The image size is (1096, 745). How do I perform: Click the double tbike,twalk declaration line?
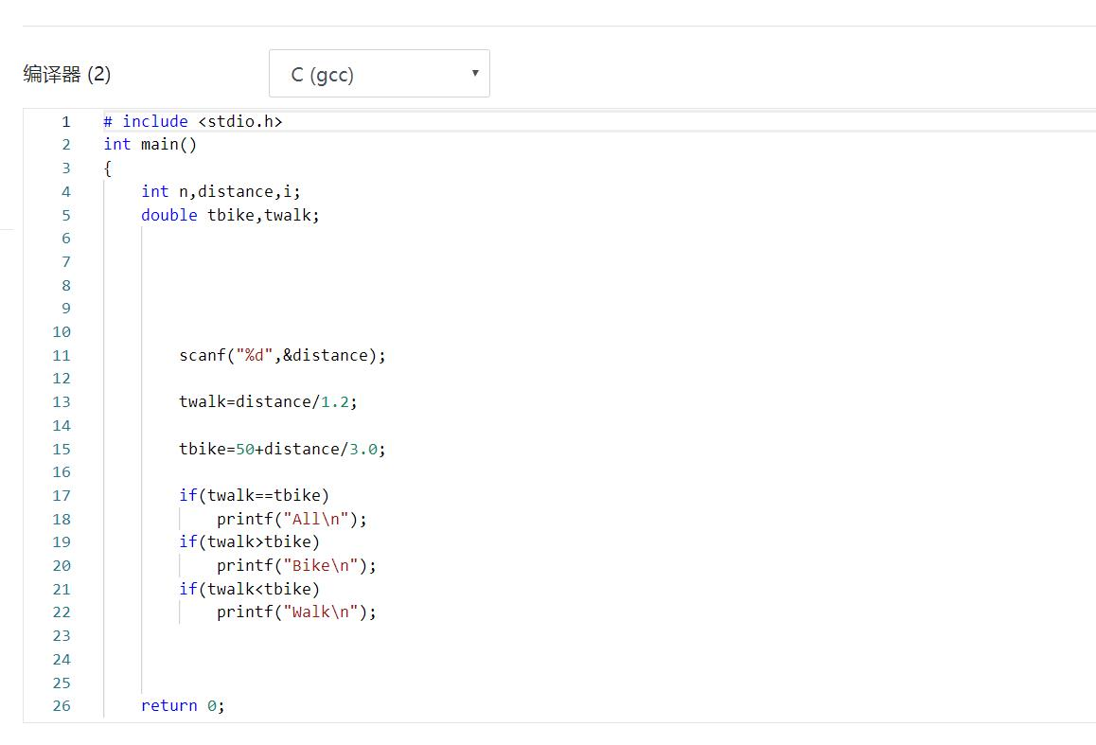tap(230, 215)
